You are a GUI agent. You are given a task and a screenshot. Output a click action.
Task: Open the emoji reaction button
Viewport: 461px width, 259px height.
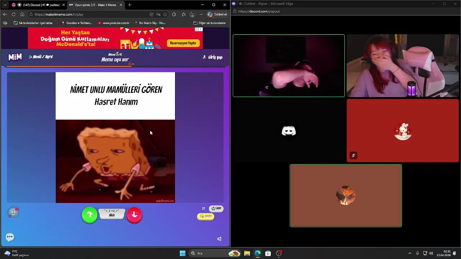pyautogui.click(x=13, y=213)
